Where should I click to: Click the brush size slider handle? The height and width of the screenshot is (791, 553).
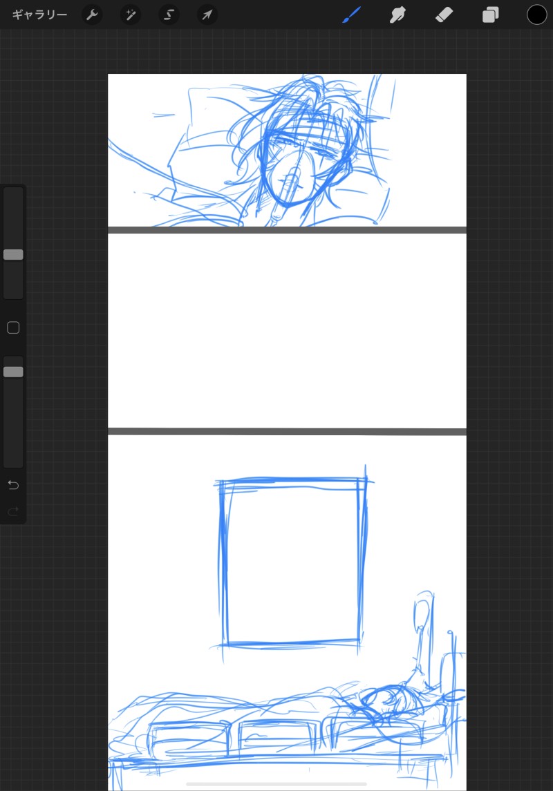coord(13,255)
